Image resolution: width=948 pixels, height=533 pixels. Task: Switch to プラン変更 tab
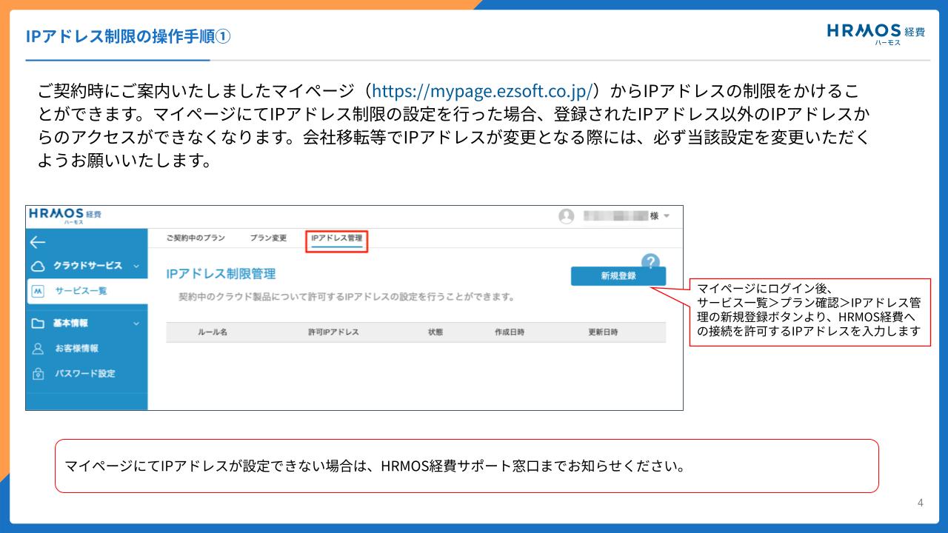click(x=268, y=238)
